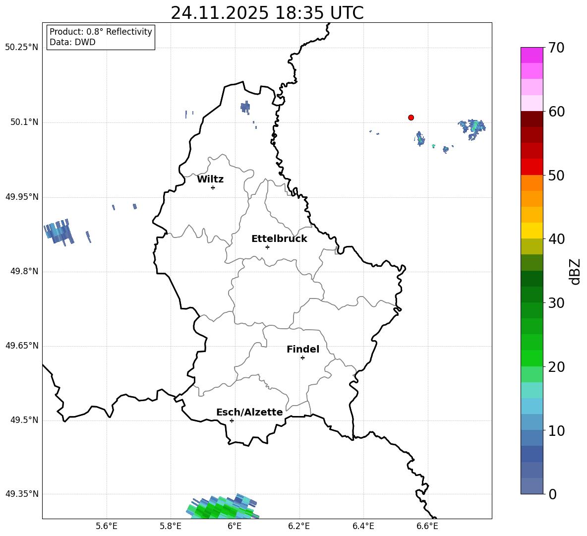
Task: Click the 20 colorbar tick value
Action: click(556, 367)
